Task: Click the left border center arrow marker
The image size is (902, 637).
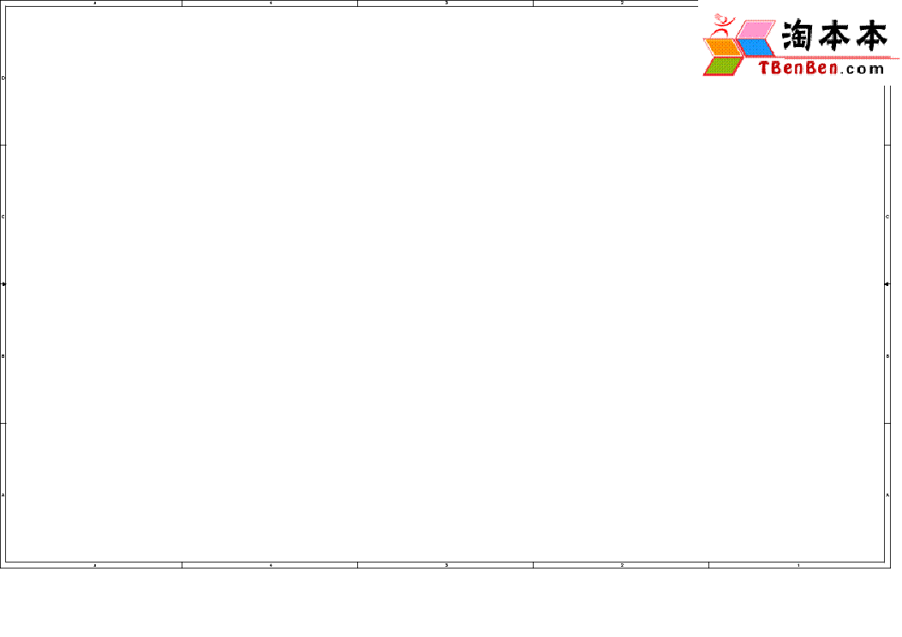Action: click(x=3, y=283)
